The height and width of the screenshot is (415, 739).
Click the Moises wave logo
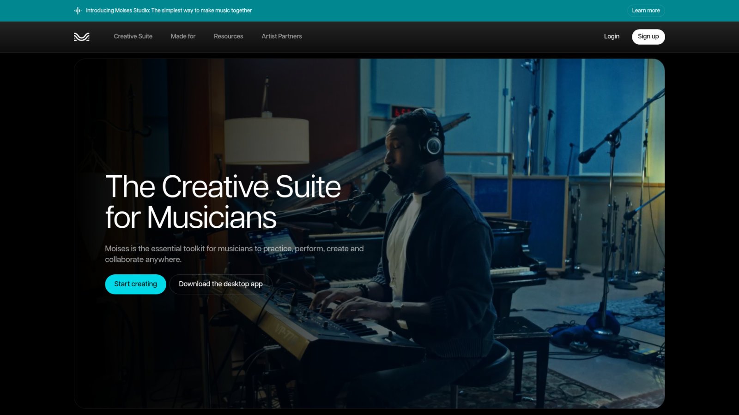point(82,37)
